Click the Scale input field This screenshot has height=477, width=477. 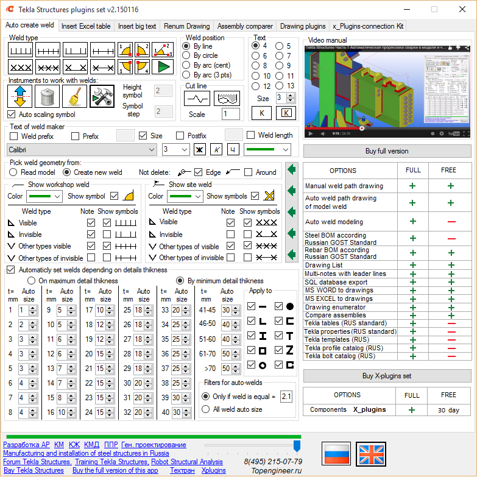(230, 115)
